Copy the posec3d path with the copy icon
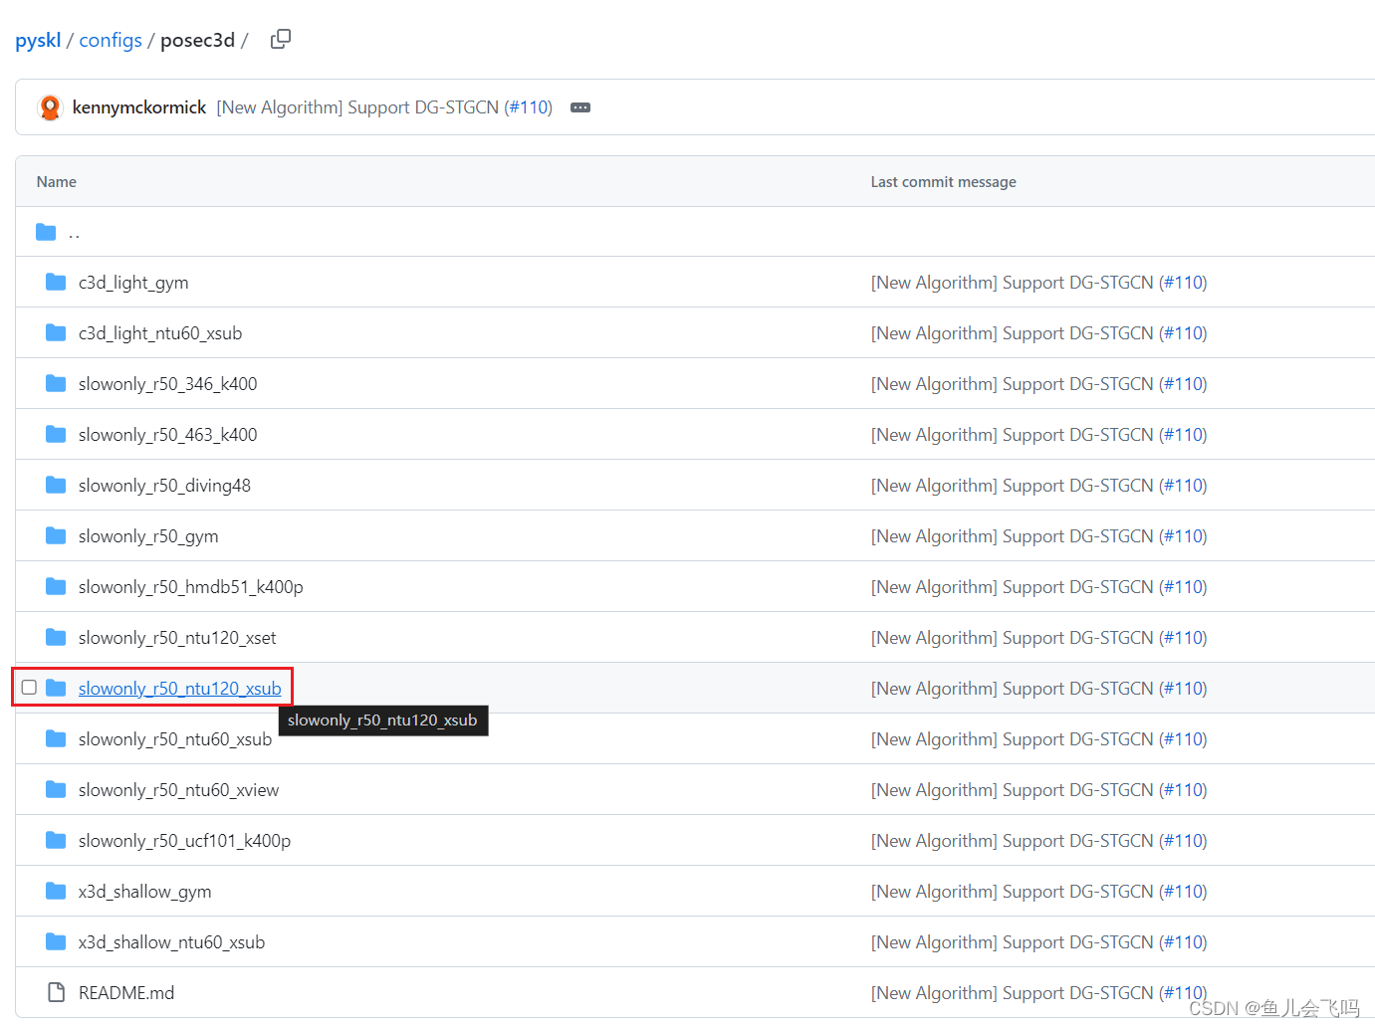The height and width of the screenshot is (1027, 1375). coord(281,39)
